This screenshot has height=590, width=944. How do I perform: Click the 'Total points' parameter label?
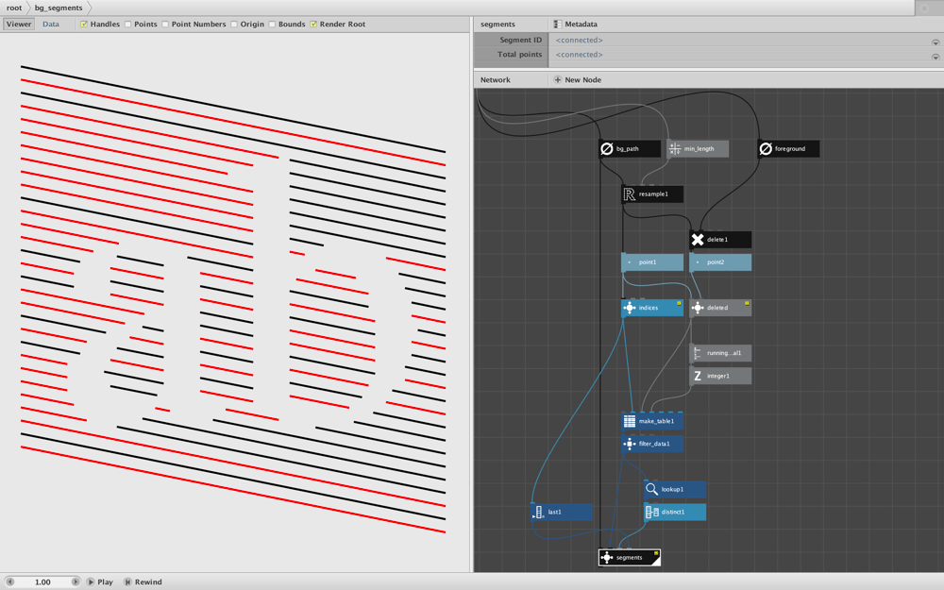(519, 54)
